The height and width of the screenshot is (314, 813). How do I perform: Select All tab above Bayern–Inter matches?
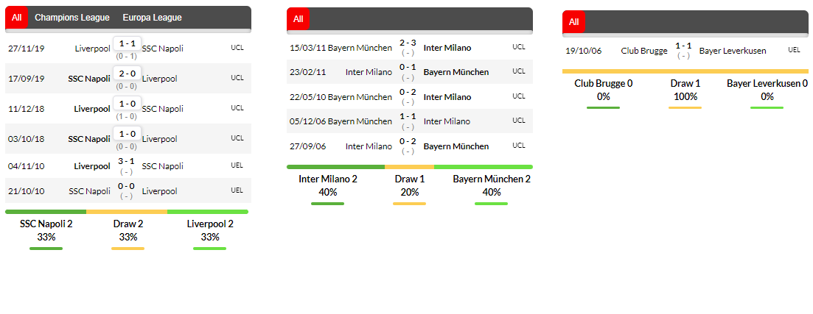[x=298, y=19]
